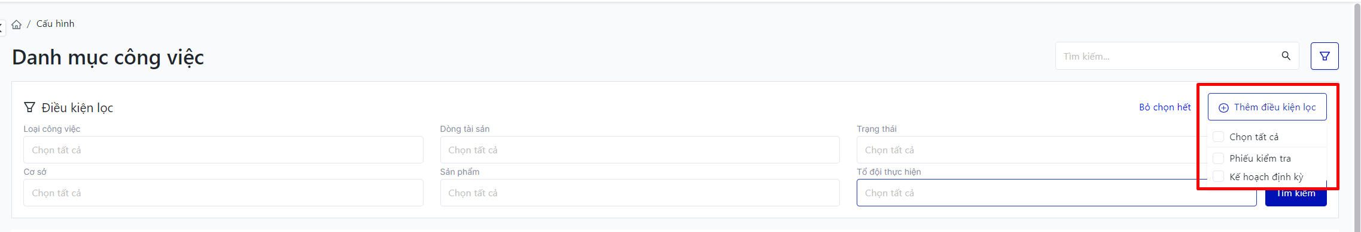The height and width of the screenshot is (232, 1361).
Task: Toggle the filter funnel button
Action: (x=1325, y=56)
